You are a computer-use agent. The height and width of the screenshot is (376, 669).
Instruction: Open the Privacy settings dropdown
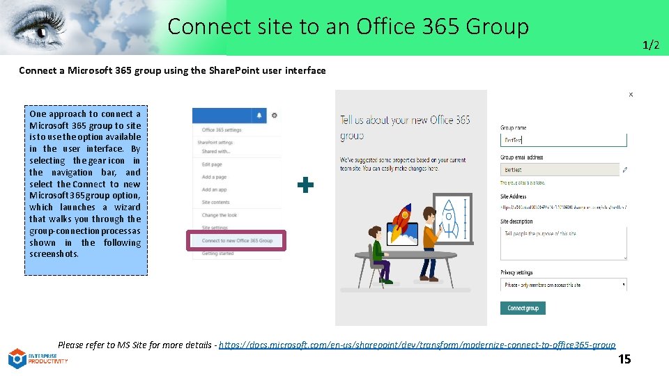pyautogui.click(x=563, y=285)
